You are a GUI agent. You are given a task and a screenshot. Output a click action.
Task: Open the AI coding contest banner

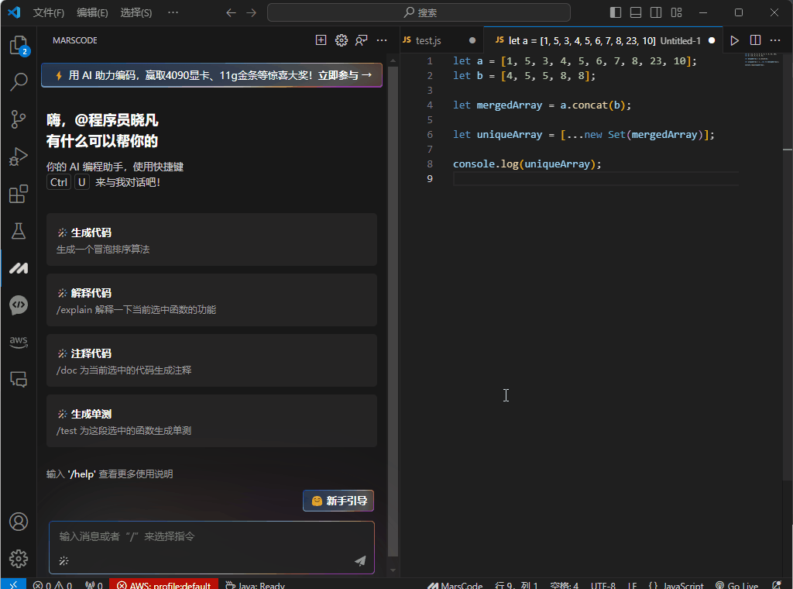click(x=211, y=75)
